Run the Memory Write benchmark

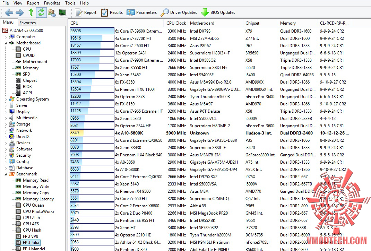[36, 187]
